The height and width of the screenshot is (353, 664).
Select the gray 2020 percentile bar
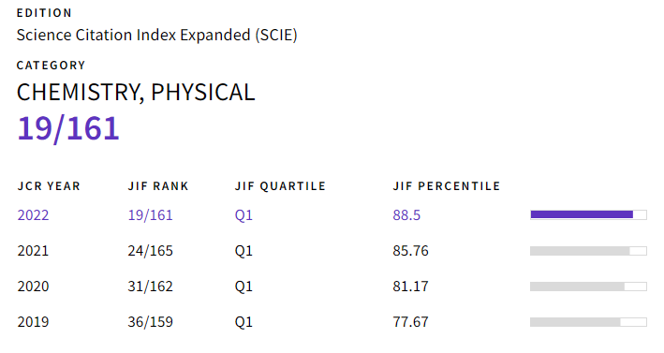pyautogui.click(x=588, y=287)
